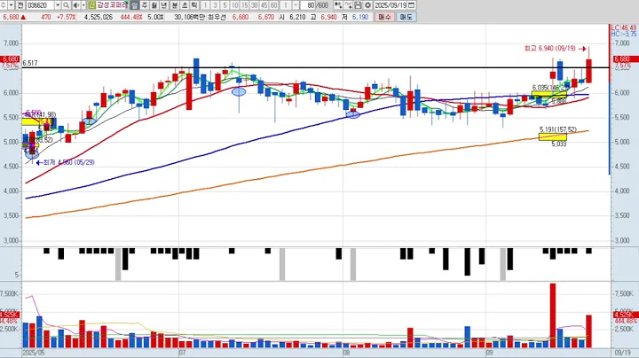Viewport: 639px width, 358px height.
Task: Click the current price 6,680 in info bar
Action: pyautogui.click(x=11, y=17)
